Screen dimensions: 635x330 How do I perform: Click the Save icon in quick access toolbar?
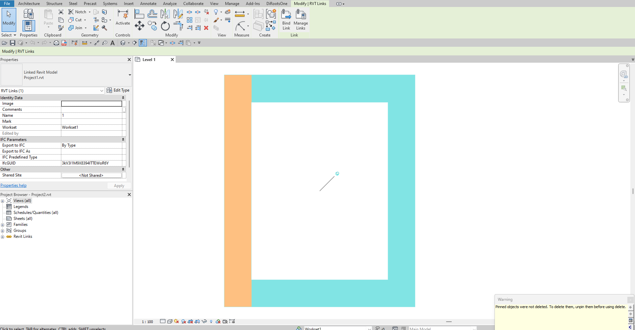(13, 43)
